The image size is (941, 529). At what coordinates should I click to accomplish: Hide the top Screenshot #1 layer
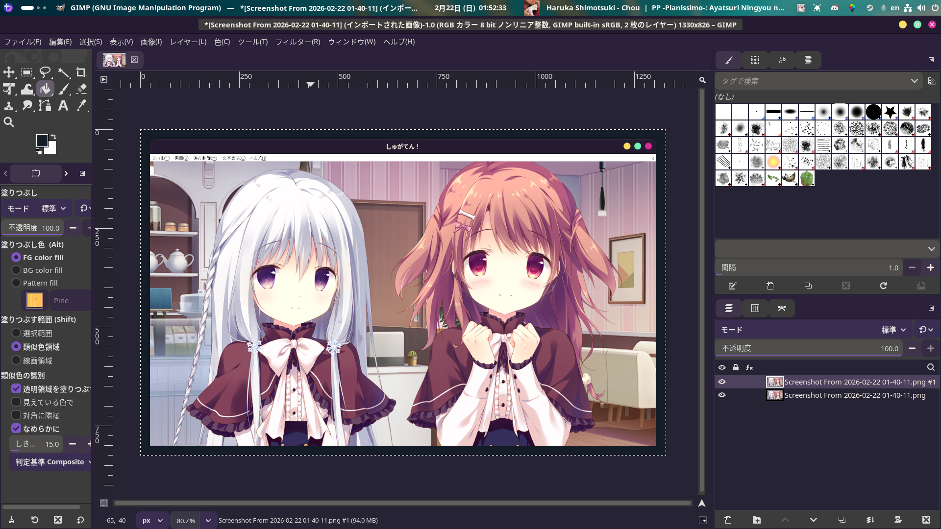(x=722, y=382)
